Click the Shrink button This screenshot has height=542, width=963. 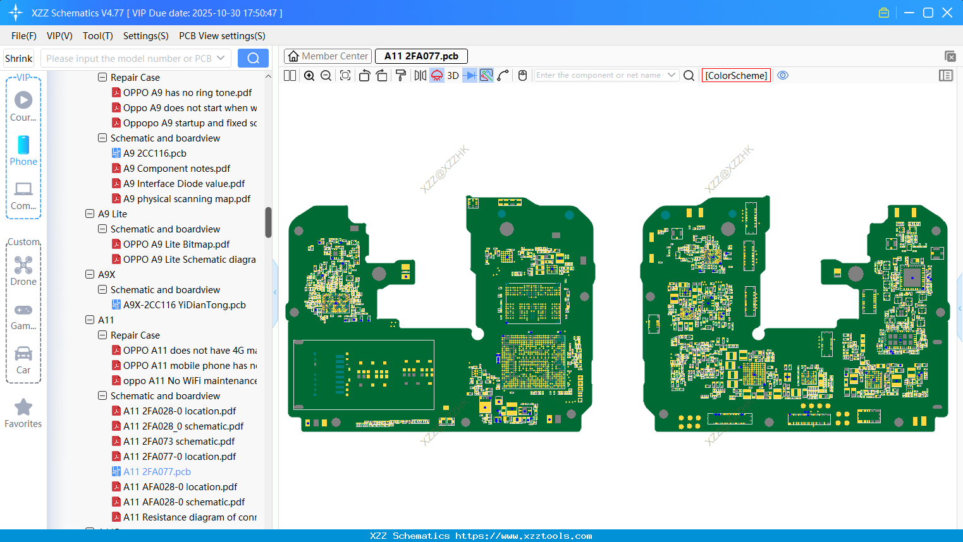(x=19, y=59)
